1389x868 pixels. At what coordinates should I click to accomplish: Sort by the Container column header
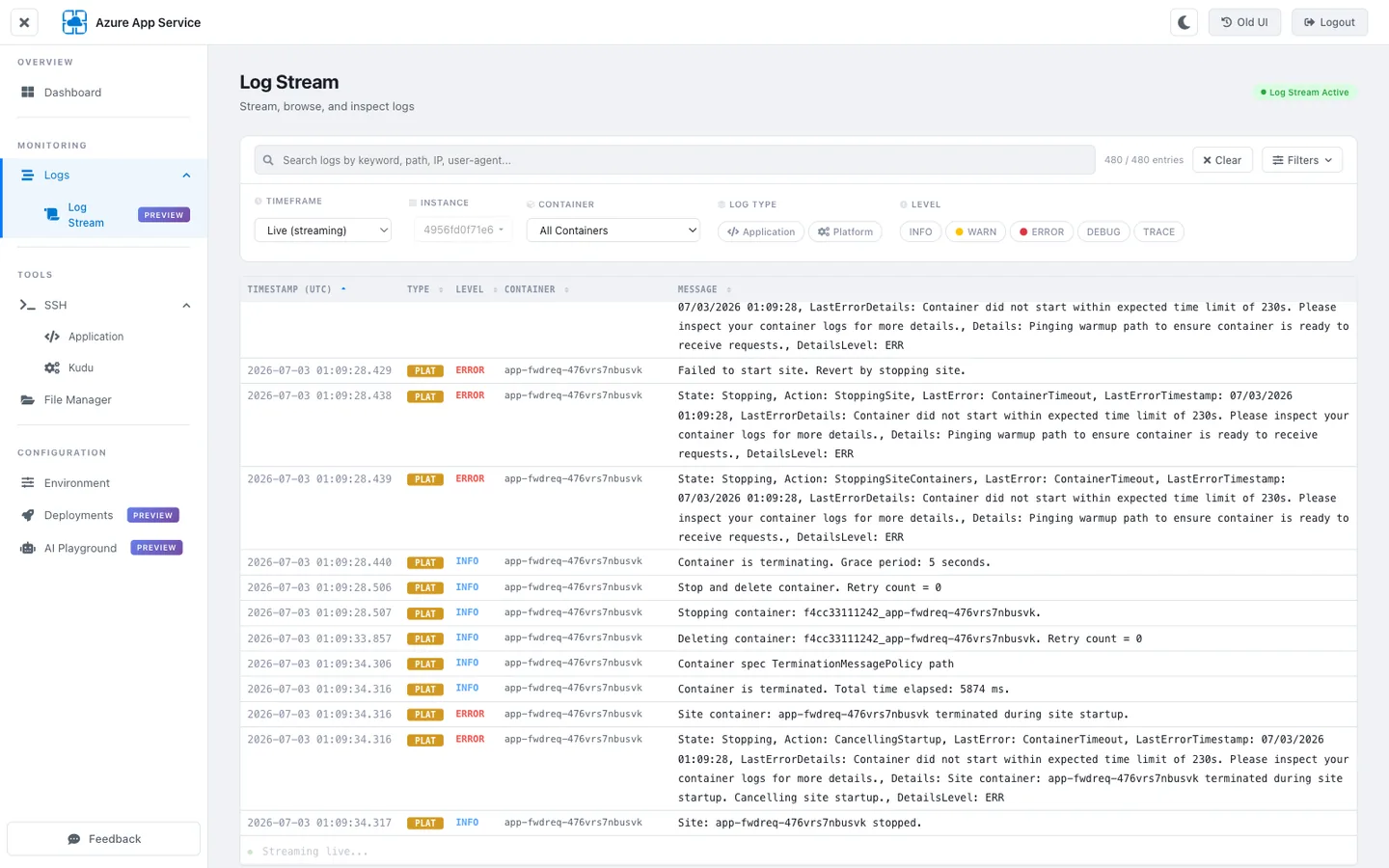536,289
